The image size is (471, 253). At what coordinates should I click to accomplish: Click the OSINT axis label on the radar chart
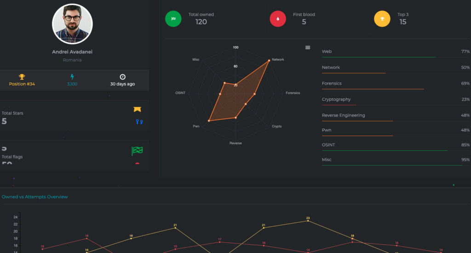tap(180, 93)
